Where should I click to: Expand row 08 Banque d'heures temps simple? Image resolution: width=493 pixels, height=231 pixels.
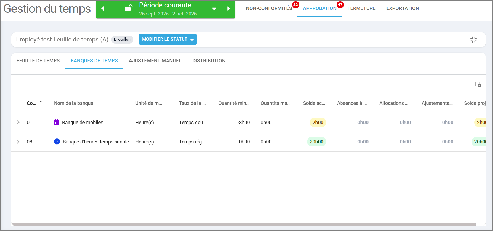(x=18, y=142)
